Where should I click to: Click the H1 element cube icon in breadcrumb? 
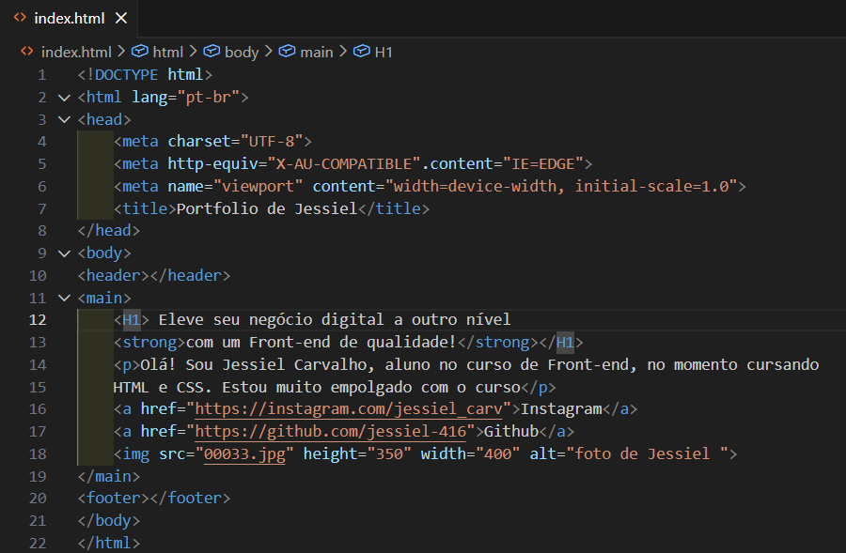(361, 52)
